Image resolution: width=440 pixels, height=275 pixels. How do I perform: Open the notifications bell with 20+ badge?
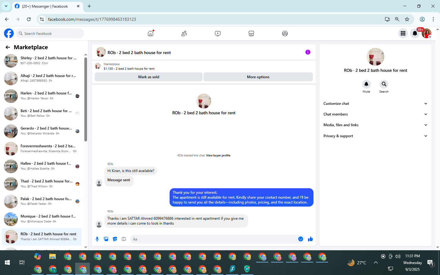point(415,33)
